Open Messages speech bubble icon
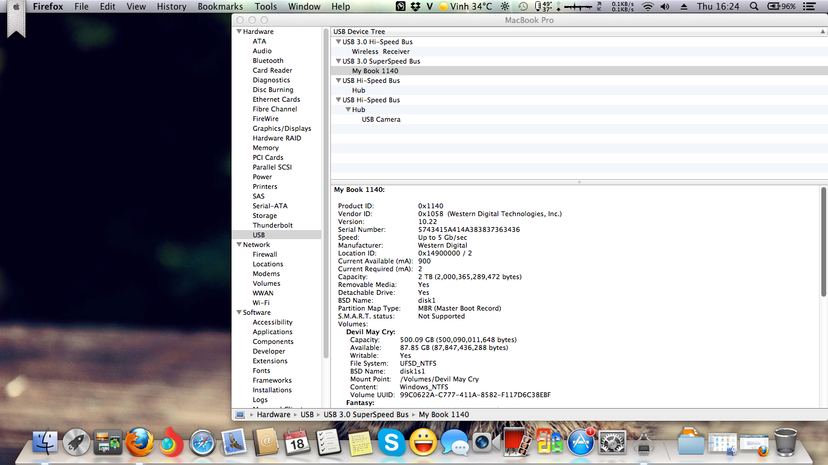Viewport: 828px width, 465px height. (454, 444)
